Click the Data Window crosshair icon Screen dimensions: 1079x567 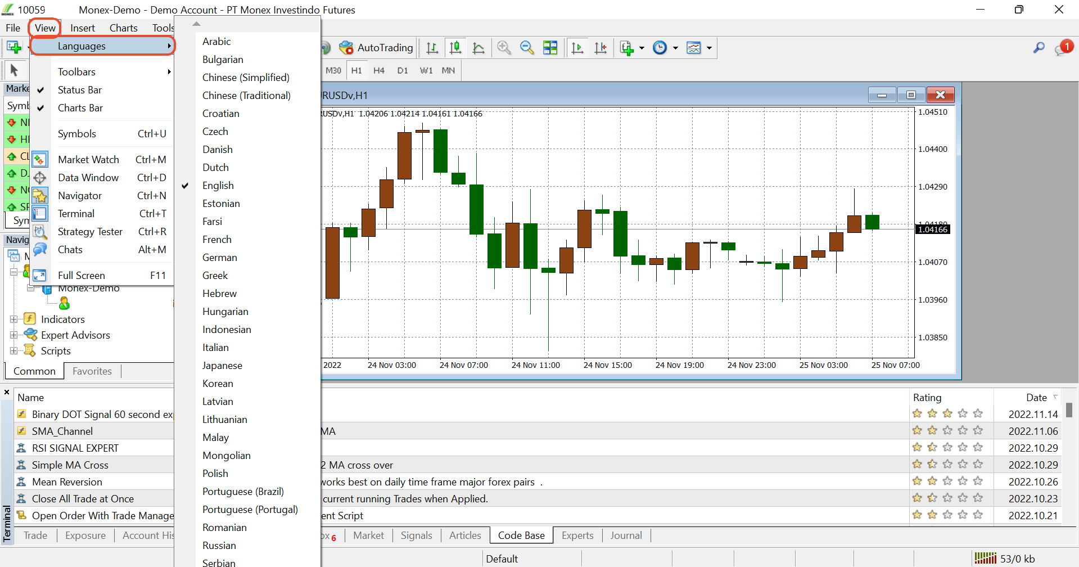[39, 178]
